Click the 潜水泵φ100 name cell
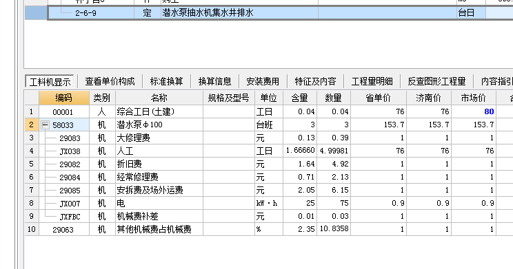The height and width of the screenshot is (269, 513). click(159, 125)
